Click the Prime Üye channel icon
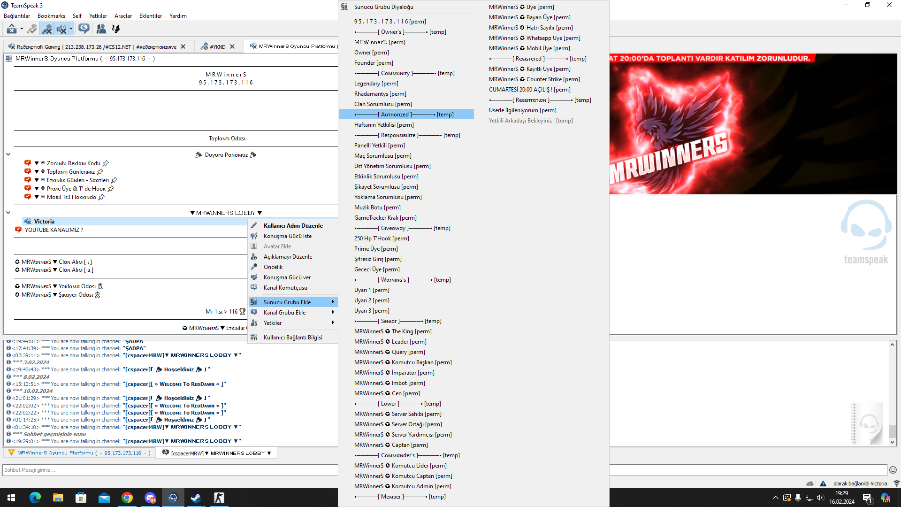Screen dimensions: 901x507 (28, 189)
